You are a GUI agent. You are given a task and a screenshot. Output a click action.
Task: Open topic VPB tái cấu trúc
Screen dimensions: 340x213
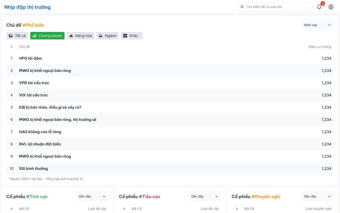click(x=34, y=83)
